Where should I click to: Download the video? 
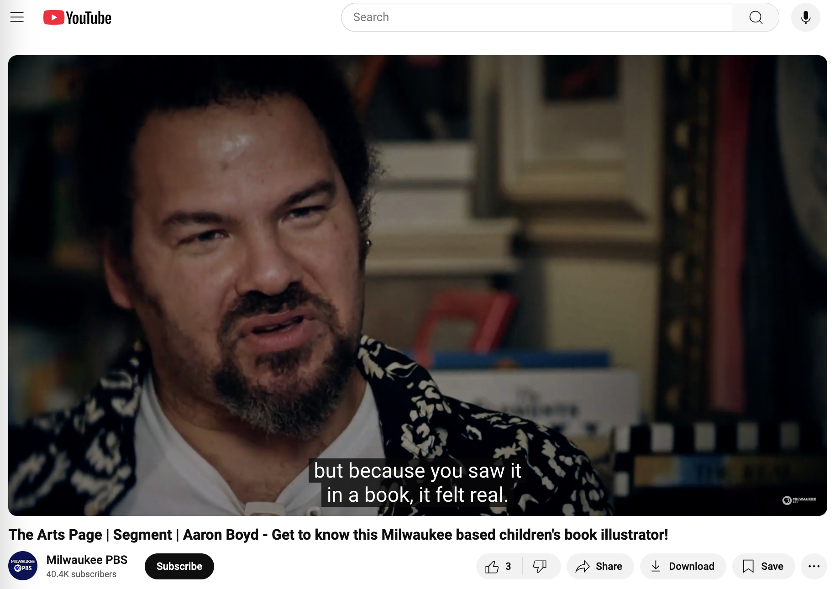[683, 567]
